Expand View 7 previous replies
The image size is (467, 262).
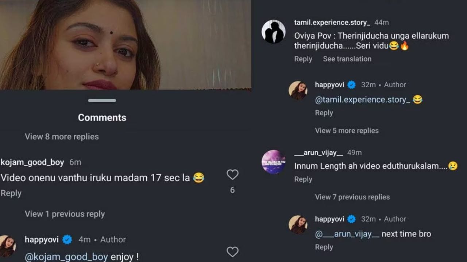352,197
